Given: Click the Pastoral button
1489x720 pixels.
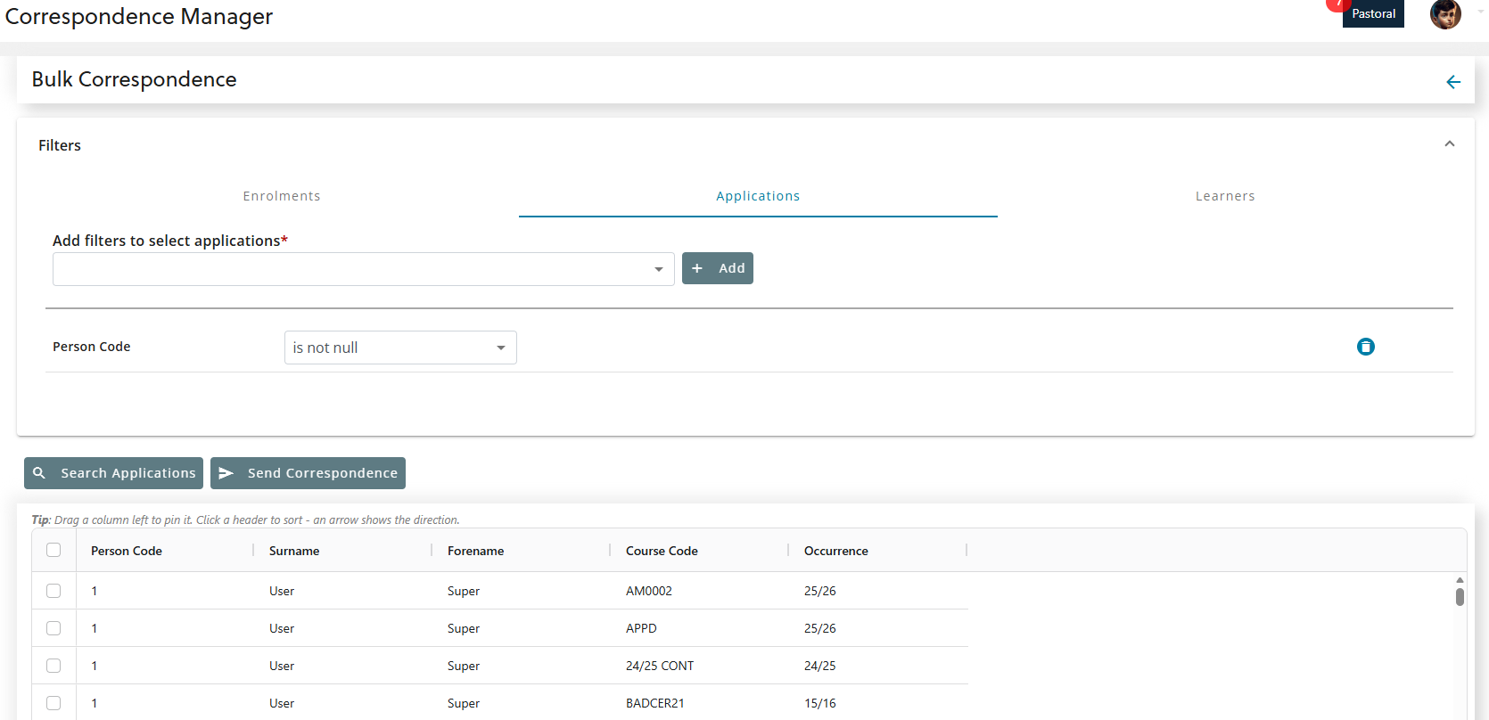Looking at the screenshot, I should [x=1372, y=14].
